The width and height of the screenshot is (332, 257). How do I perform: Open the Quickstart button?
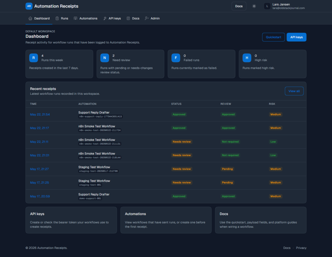click(273, 37)
